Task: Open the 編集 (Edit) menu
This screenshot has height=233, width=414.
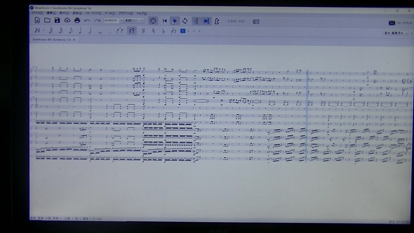Action: tap(51, 13)
